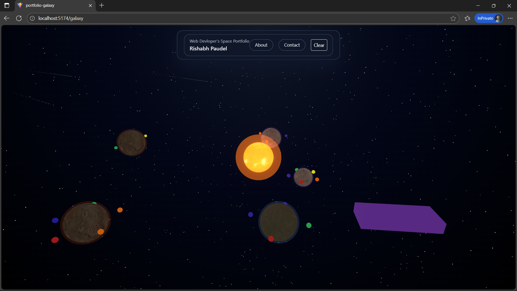Open the favorites list icon
The width and height of the screenshot is (517, 291).
point(467,18)
